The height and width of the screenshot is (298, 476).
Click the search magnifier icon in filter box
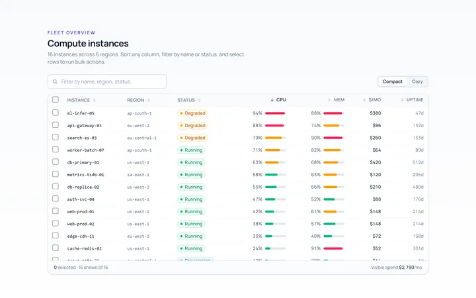55,81
